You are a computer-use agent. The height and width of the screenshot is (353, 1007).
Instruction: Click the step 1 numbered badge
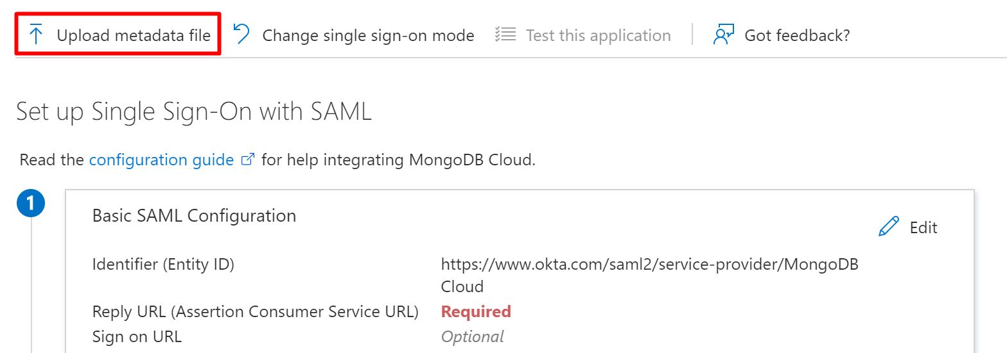point(31,204)
